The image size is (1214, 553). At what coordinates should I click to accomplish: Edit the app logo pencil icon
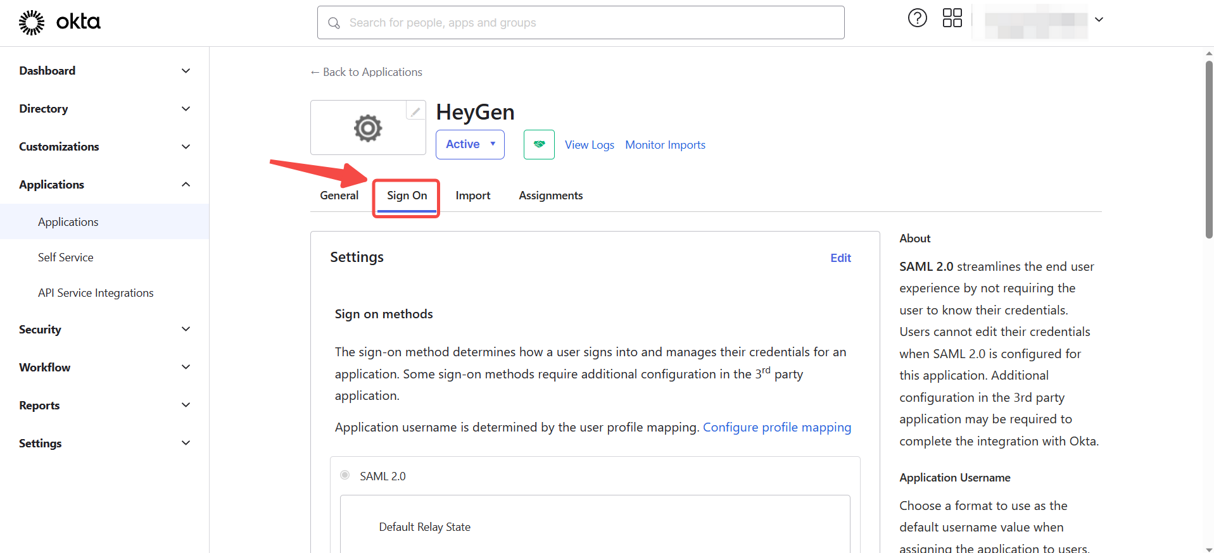(x=415, y=112)
